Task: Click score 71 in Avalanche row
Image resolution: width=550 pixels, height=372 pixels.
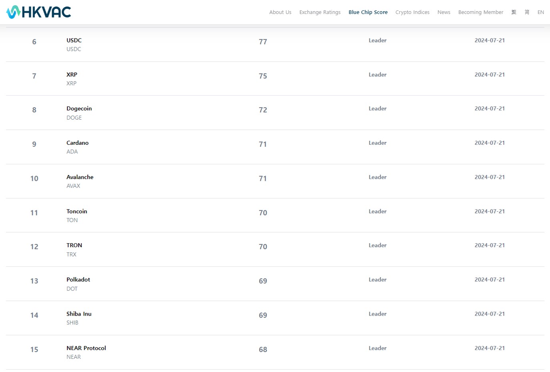Action: 263,178
